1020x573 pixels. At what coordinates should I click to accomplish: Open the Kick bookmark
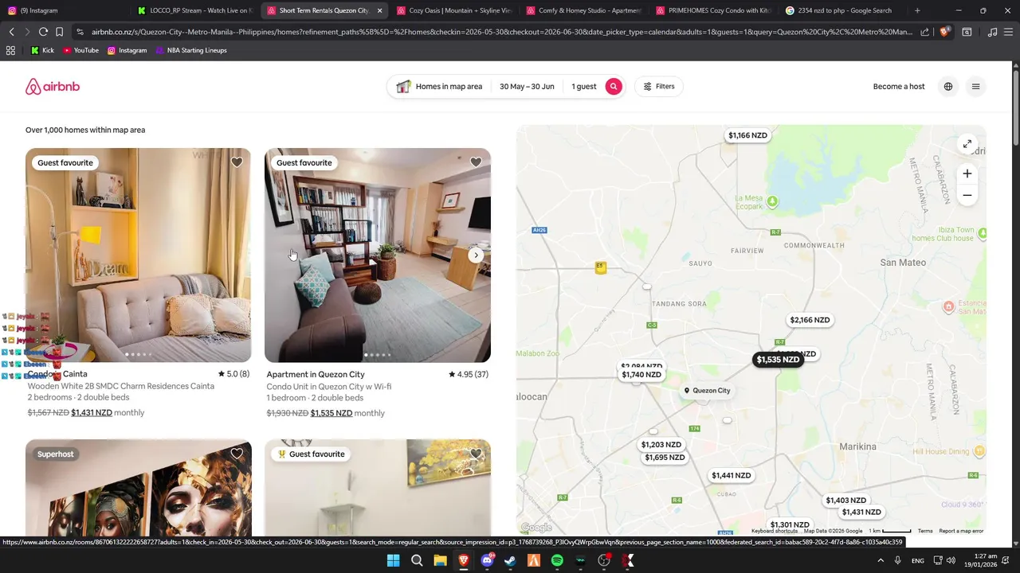pyautogui.click(x=42, y=50)
